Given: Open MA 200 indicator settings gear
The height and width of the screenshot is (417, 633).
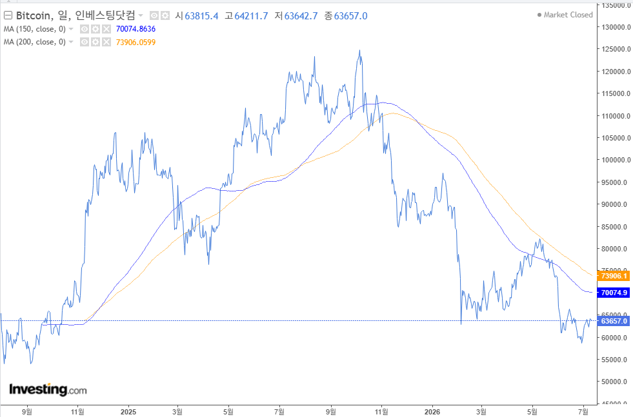Looking at the screenshot, I should tap(95, 42).
